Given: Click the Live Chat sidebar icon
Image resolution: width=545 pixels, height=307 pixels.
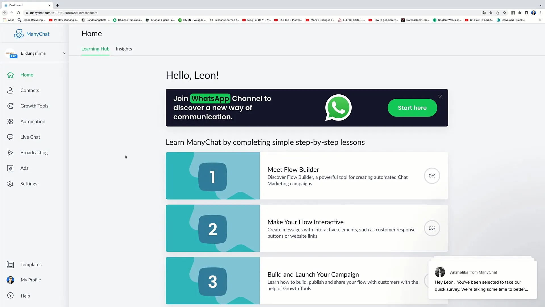Looking at the screenshot, I should tap(10, 137).
